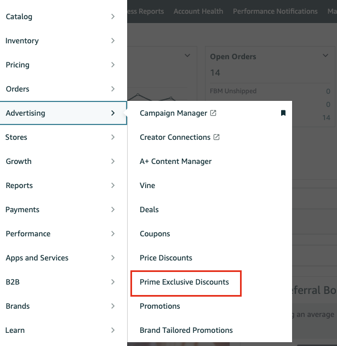Open A+ Content Manager
Screen dimensions: 337x346
coord(175,162)
